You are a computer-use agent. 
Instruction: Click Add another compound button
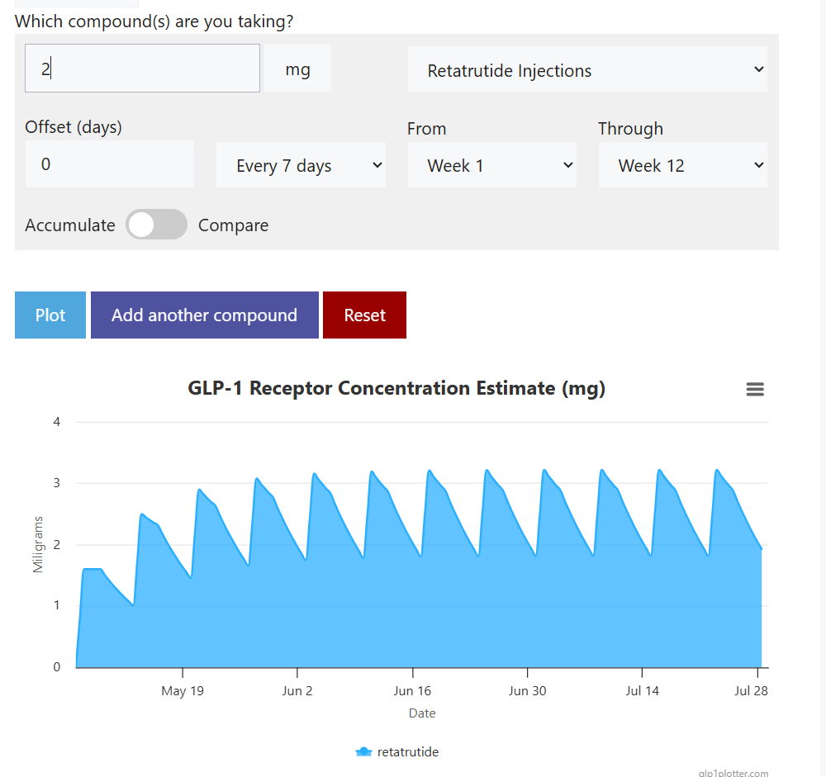204,315
